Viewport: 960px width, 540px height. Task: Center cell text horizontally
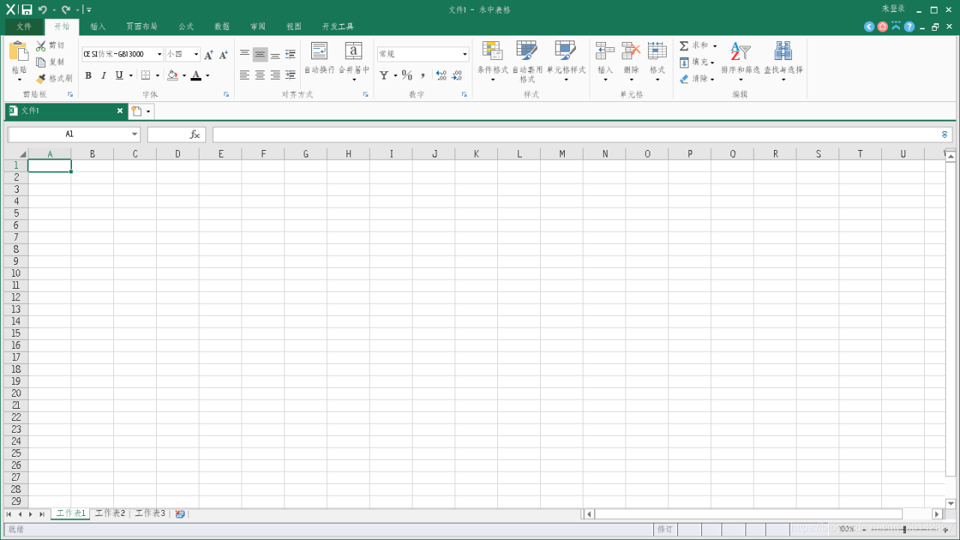tap(259, 75)
